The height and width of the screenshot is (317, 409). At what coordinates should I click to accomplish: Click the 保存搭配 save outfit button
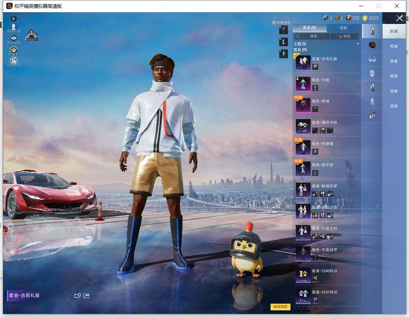click(280, 307)
